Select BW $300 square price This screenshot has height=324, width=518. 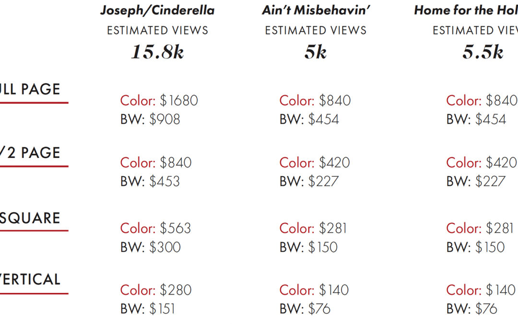(150, 247)
